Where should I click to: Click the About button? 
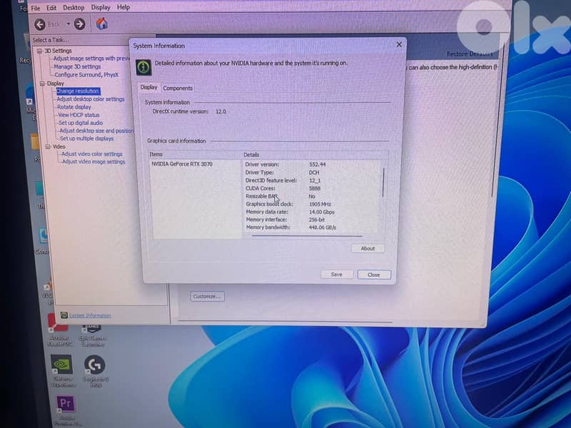pos(368,248)
